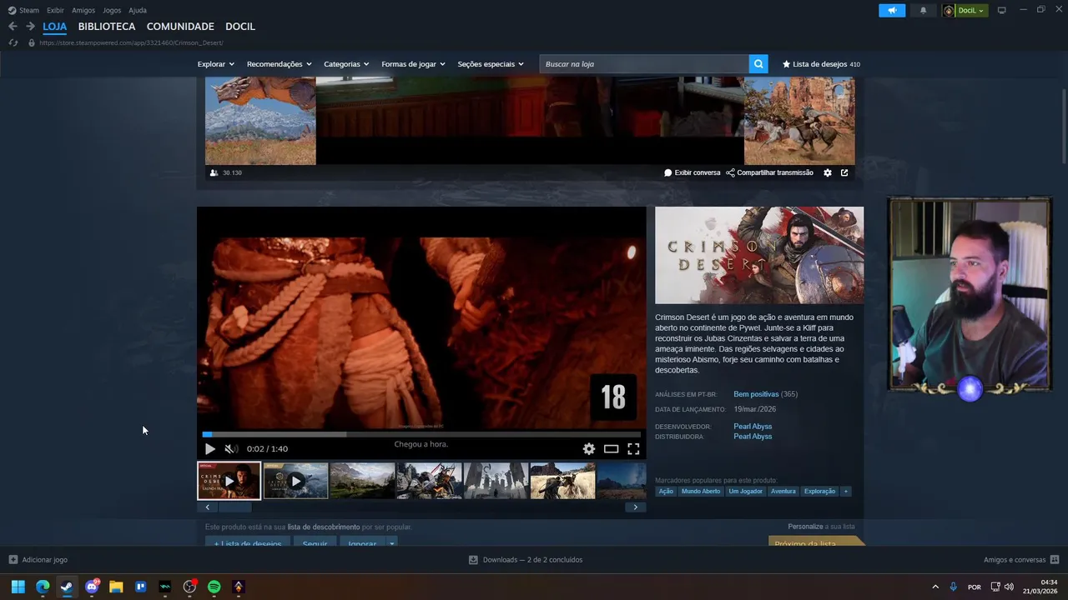Viewport: 1068px width, 600px height.
Task: Go forward with the navigation arrow
Action: pos(30,27)
